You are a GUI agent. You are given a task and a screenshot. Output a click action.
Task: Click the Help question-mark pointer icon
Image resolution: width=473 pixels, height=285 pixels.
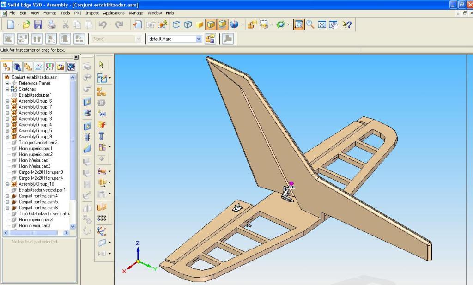click(x=346, y=24)
